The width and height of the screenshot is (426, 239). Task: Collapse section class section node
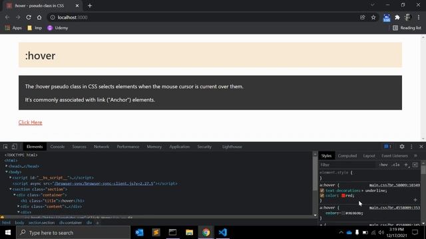tap(11, 189)
